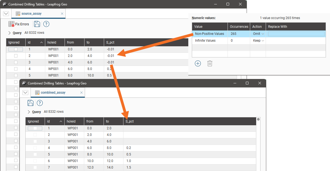330x171 pixels.
Task: Select the Non-Positive Values row
Action: (259, 34)
